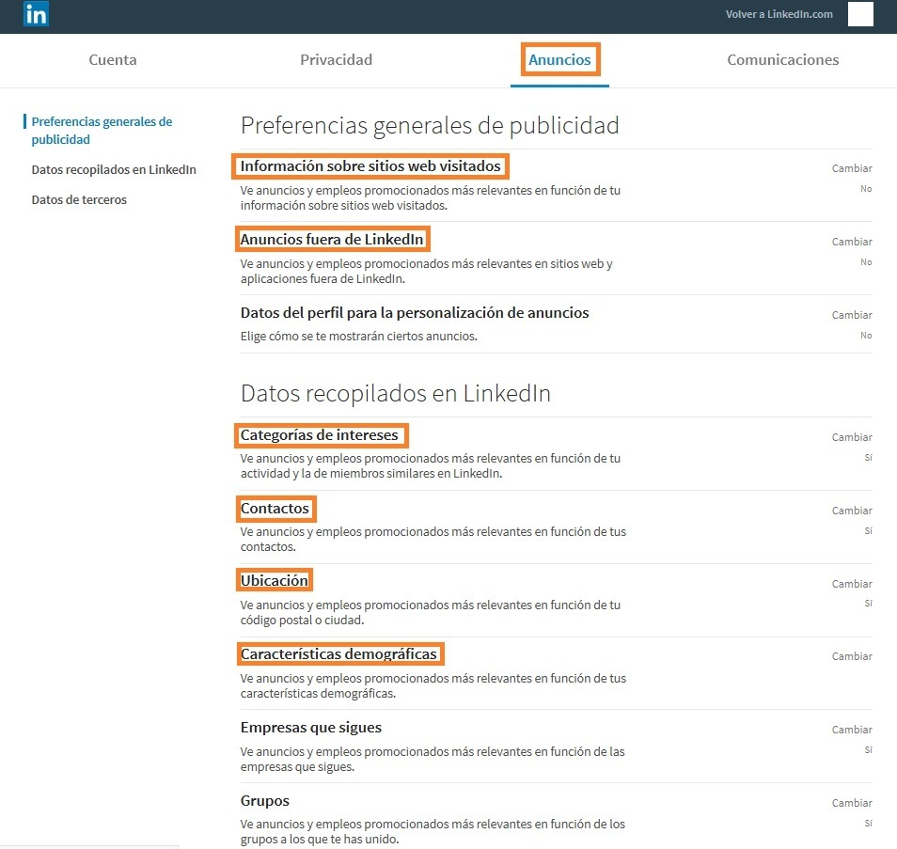Viewport: 897px width, 849px height.
Task: Expand the Grupos setting
Action: (x=264, y=800)
